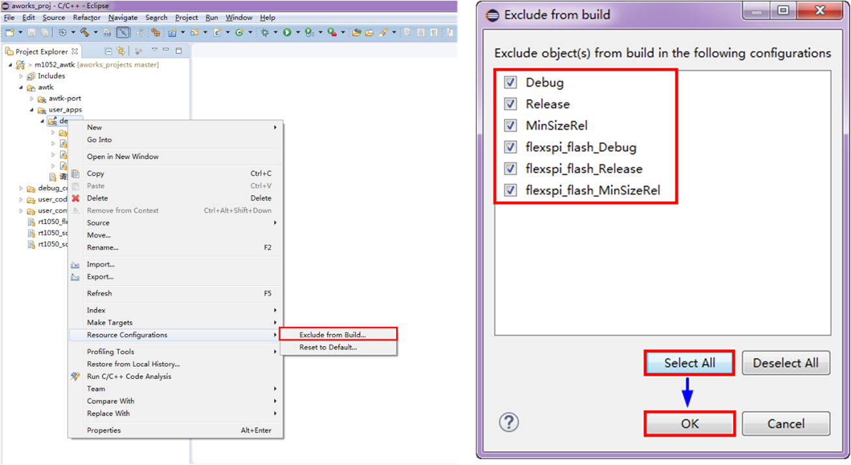851x465 pixels.
Task: Toggle Link with Editor in Project Explorer
Action: click(121, 51)
